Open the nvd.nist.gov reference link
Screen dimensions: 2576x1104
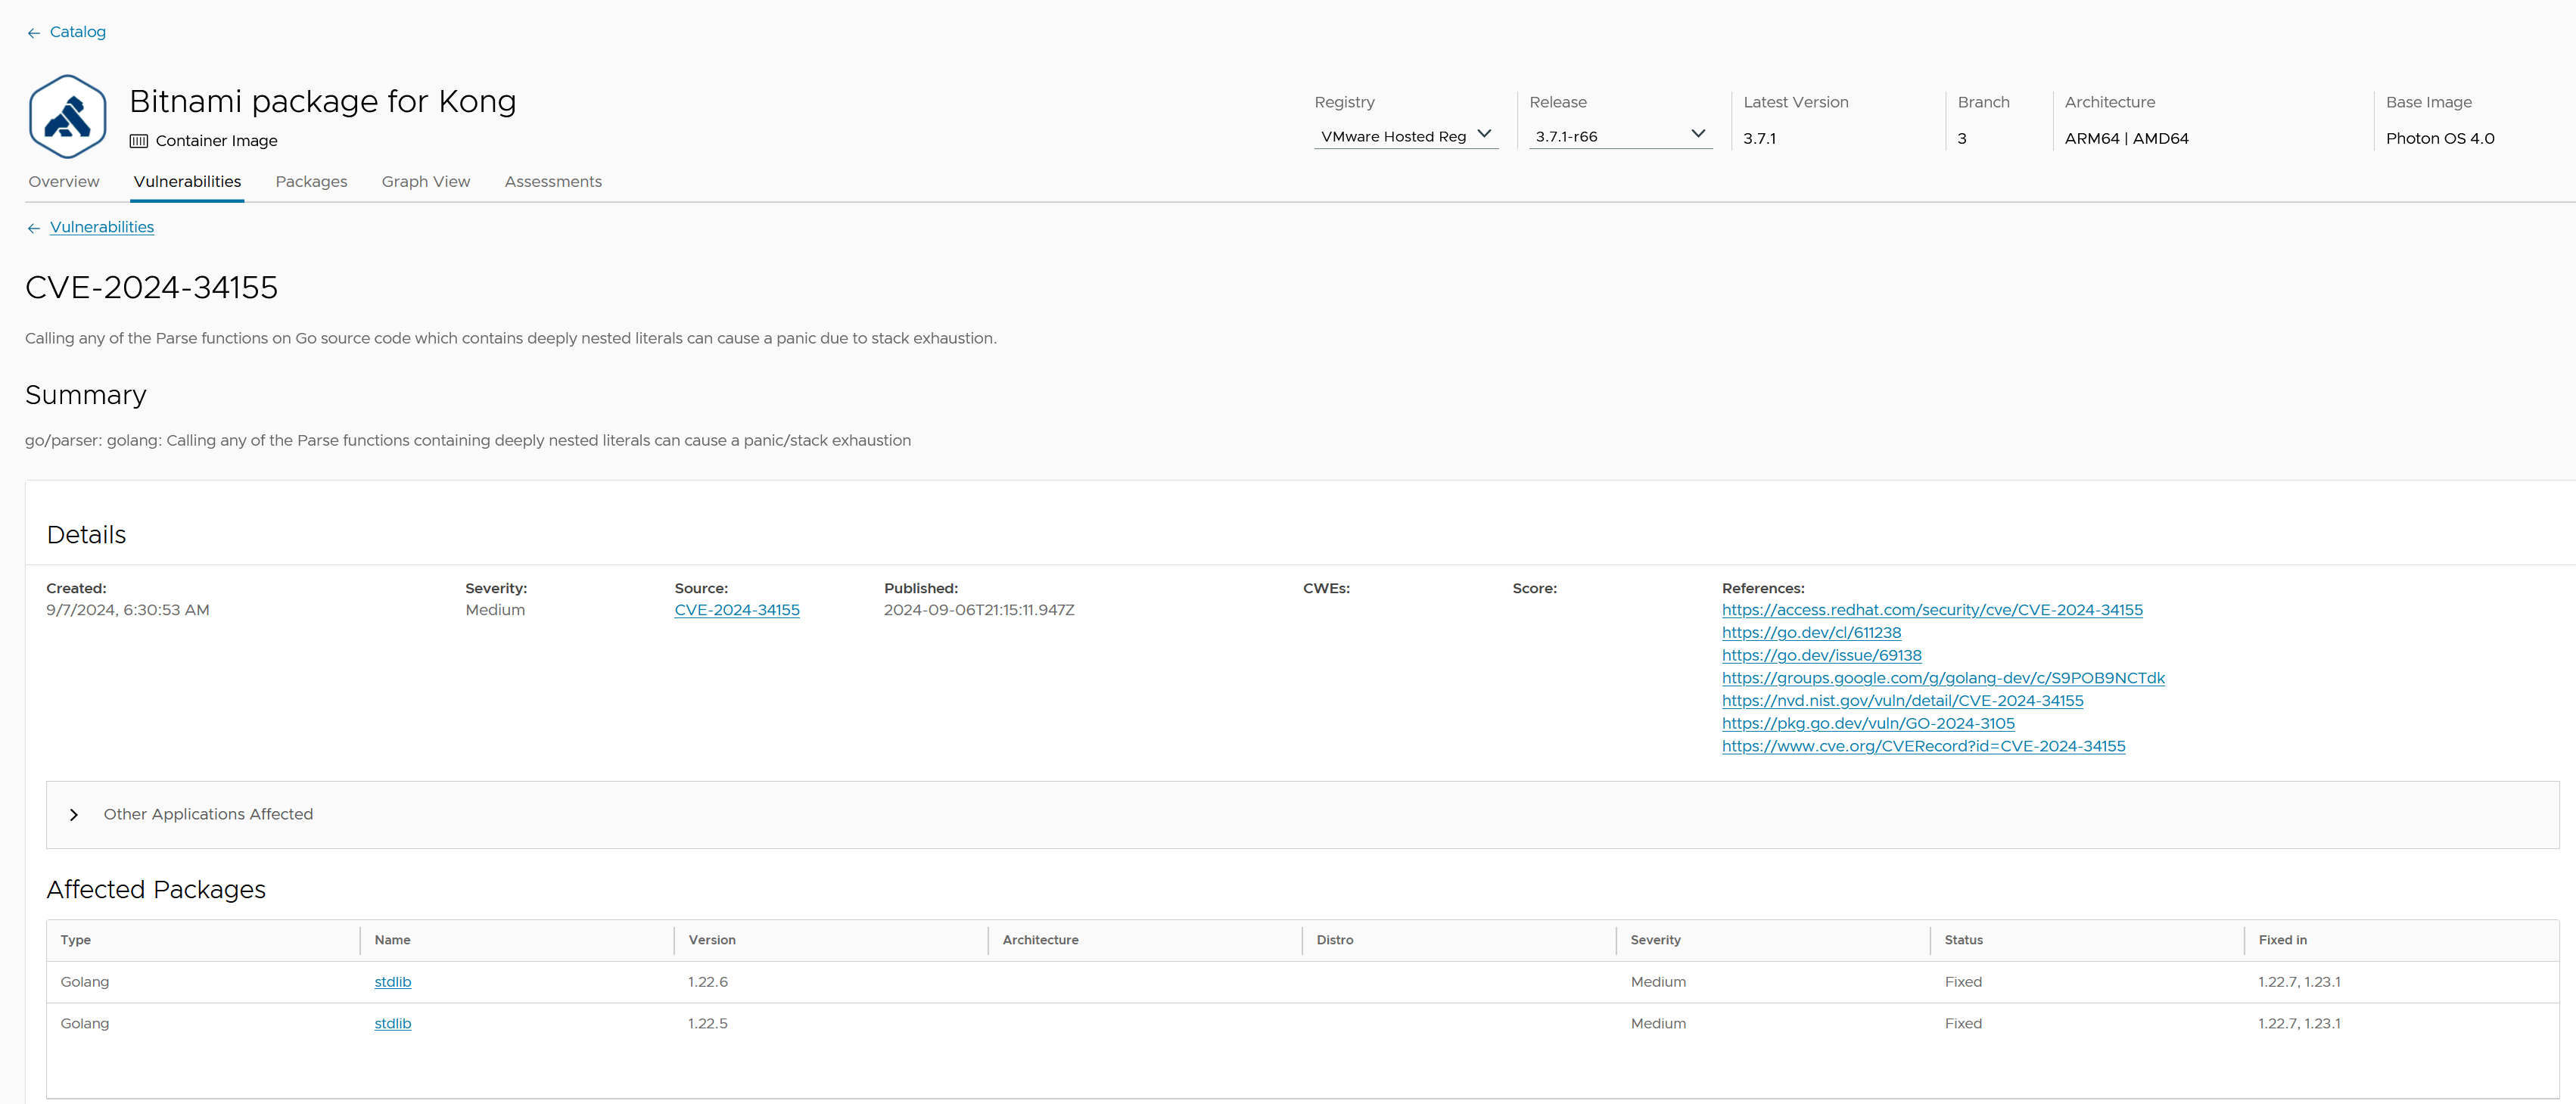1902,701
